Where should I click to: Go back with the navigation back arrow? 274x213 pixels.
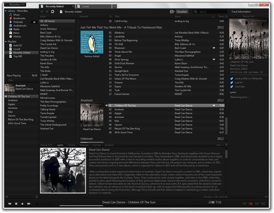[x=42, y=12]
